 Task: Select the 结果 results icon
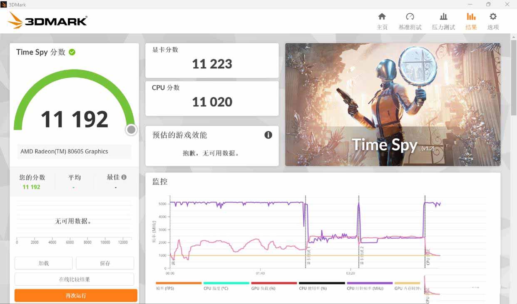click(471, 21)
